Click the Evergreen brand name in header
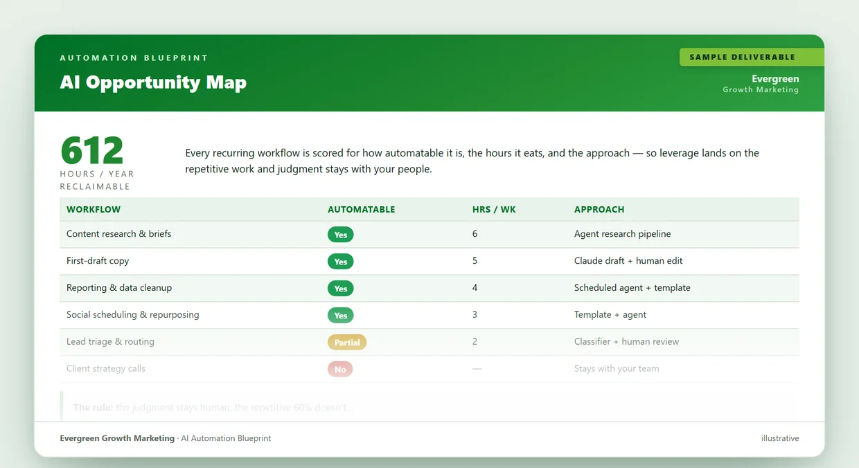This screenshot has height=468, width=859. pyautogui.click(x=775, y=79)
